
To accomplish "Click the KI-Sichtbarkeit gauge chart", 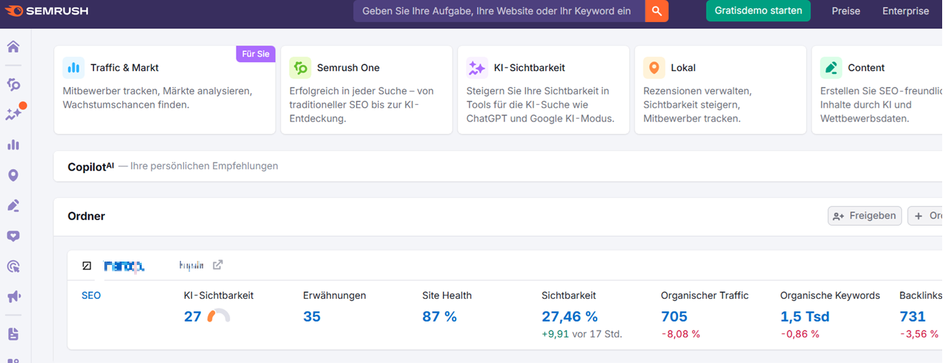I will (218, 316).
